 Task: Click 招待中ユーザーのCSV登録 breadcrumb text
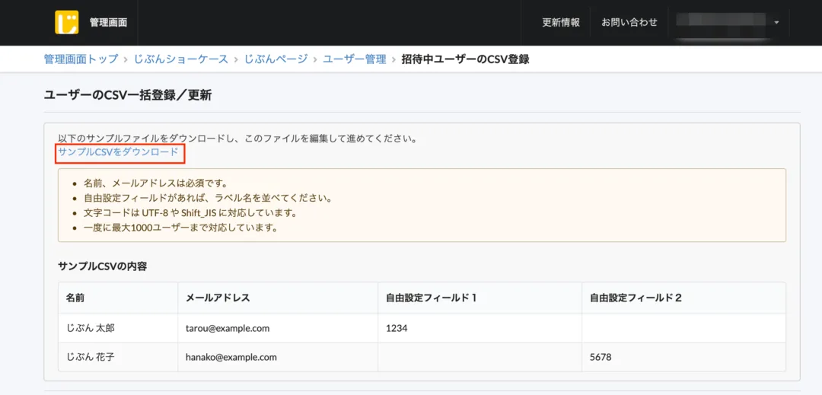point(465,59)
